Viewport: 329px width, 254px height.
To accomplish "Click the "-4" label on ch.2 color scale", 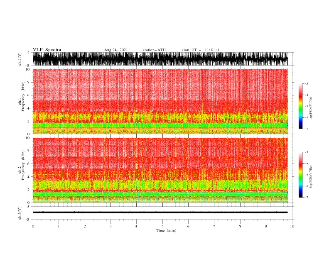I will (306, 164).
